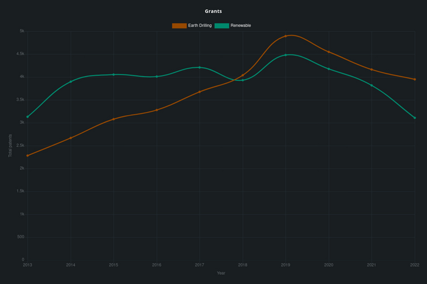The width and height of the screenshot is (427, 284).
Task: Click the 2020 x-axis label
Action: [329, 265]
